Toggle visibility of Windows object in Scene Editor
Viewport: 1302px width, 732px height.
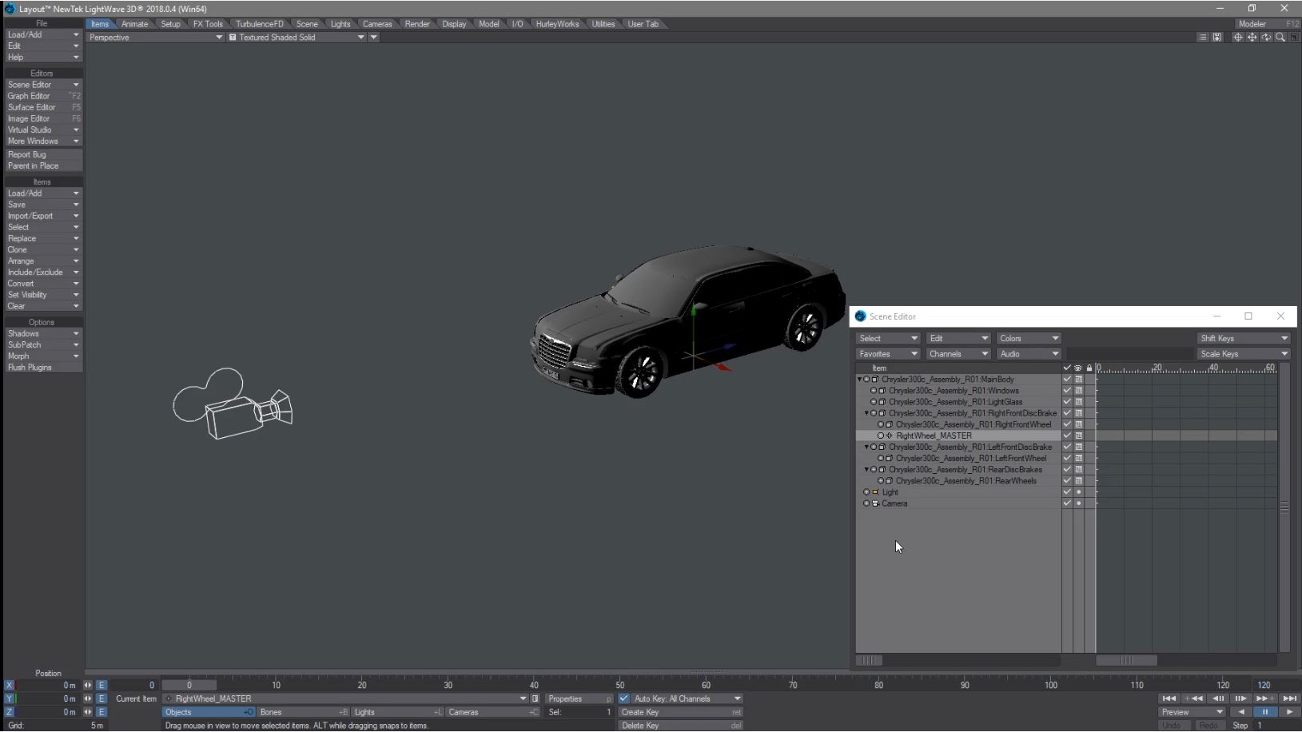1078,391
